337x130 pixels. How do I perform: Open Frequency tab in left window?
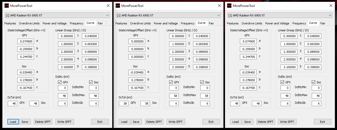pos(77,23)
